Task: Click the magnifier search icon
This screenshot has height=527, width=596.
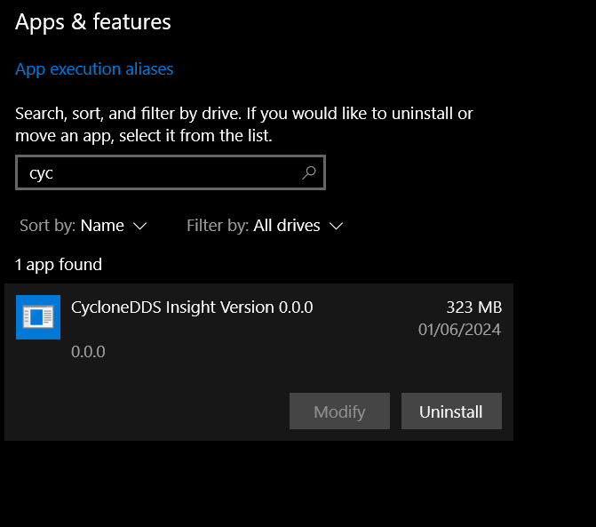Action: (x=308, y=172)
